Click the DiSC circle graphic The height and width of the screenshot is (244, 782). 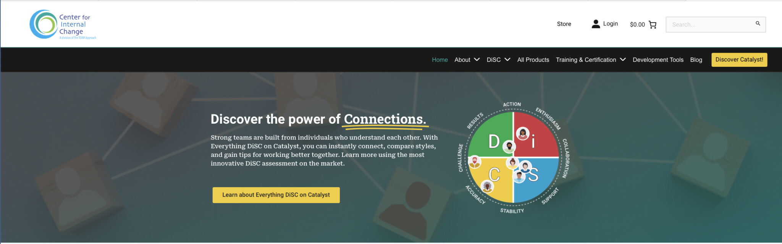tap(513, 157)
